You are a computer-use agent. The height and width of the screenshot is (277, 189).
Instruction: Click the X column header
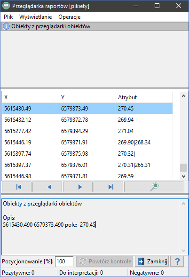click(31, 97)
